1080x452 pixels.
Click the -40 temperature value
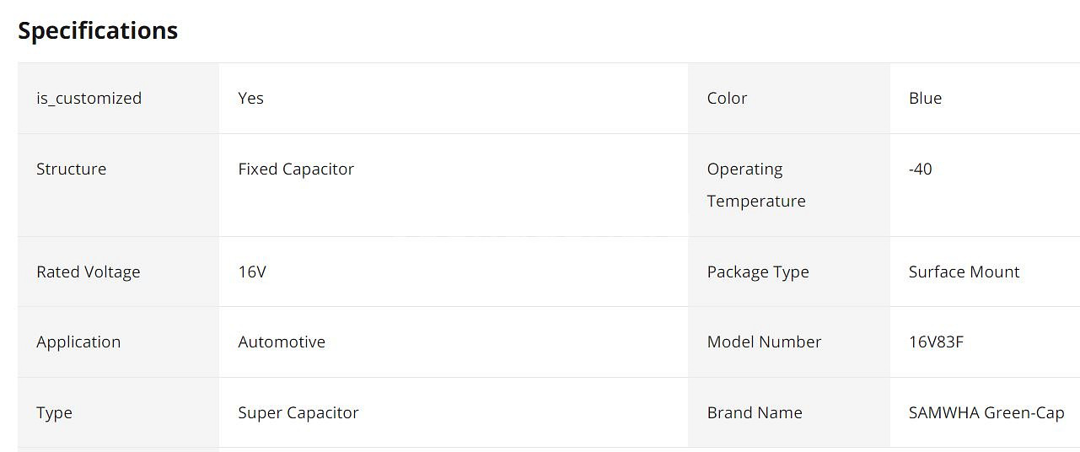(x=920, y=169)
